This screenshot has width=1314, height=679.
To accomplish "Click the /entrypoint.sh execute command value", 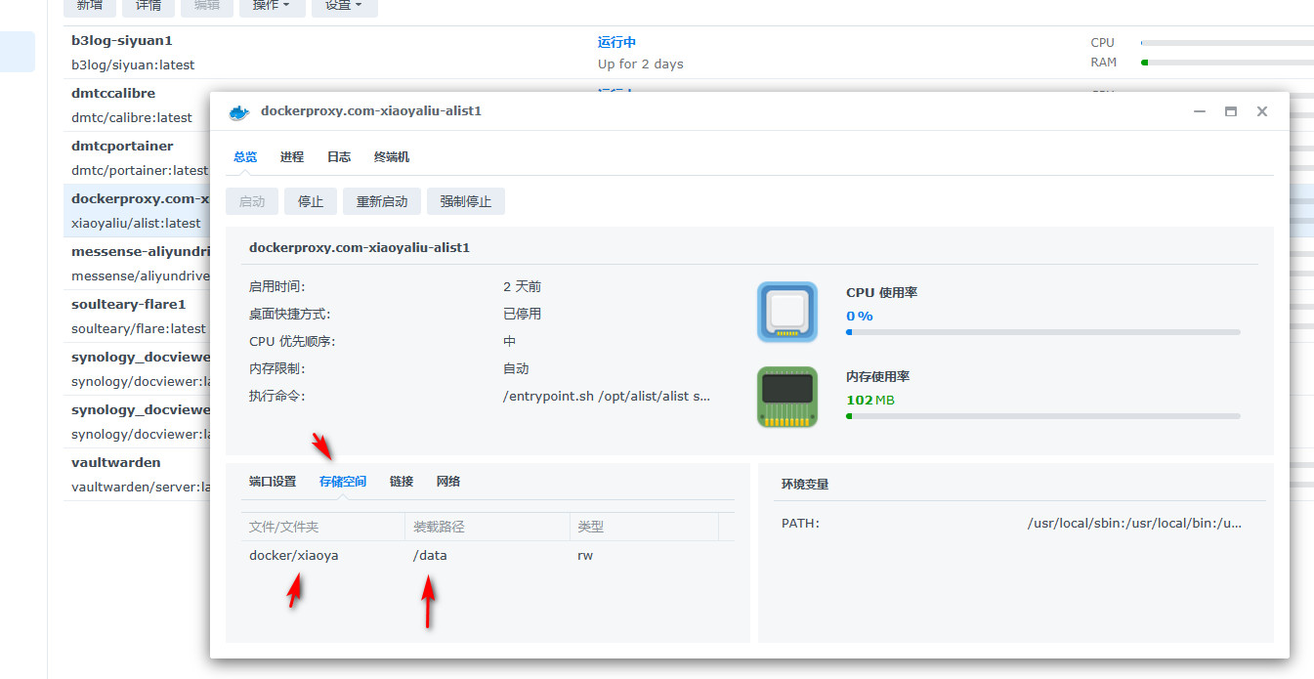I will pyautogui.click(x=607, y=396).
